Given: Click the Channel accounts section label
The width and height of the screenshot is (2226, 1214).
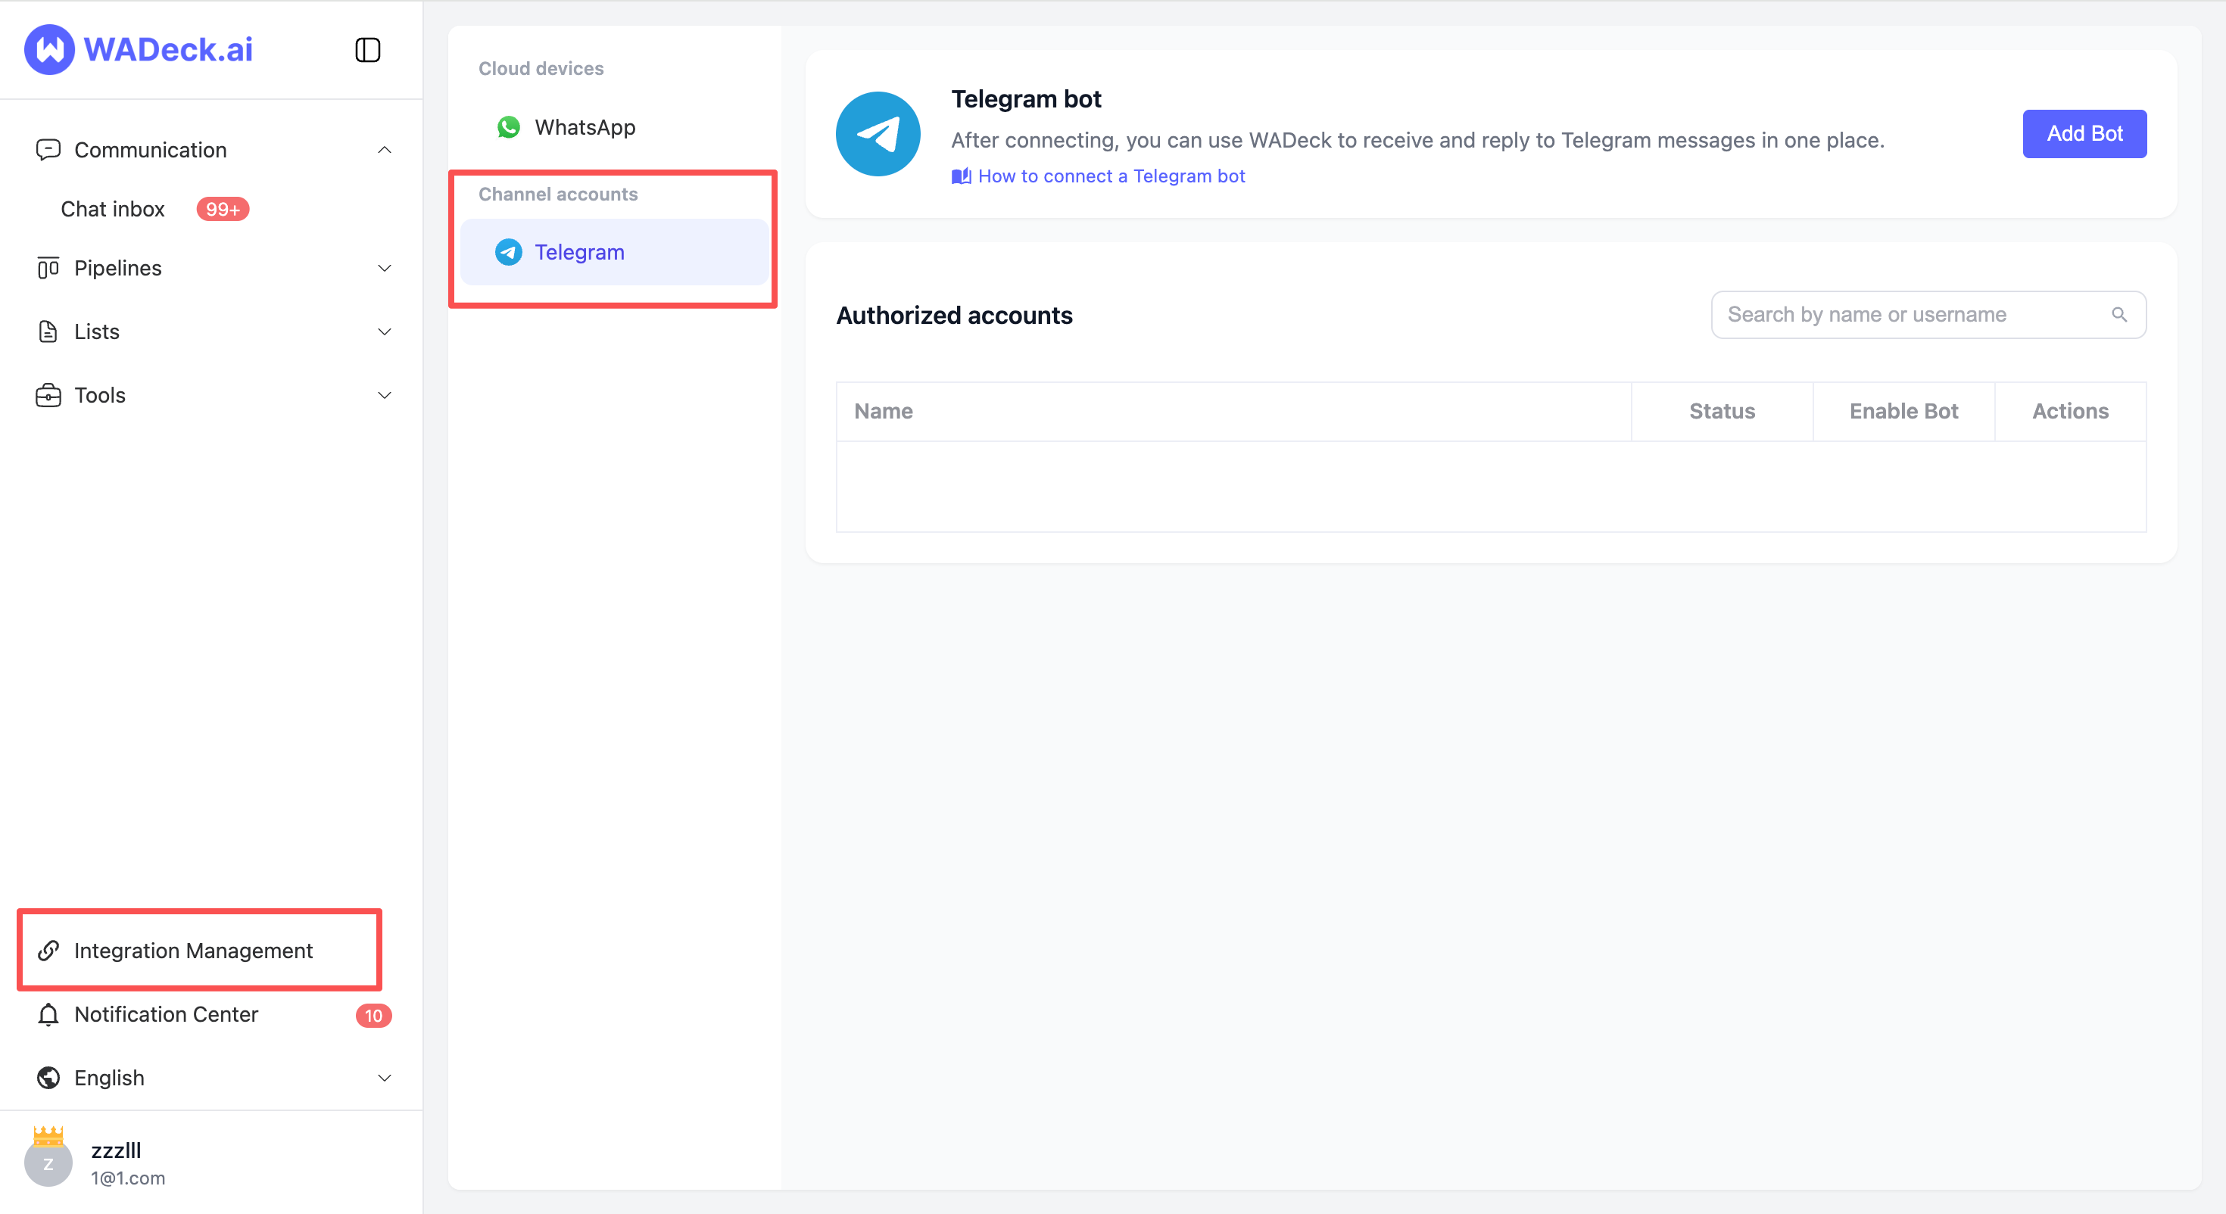Looking at the screenshot, I should 558,195.
